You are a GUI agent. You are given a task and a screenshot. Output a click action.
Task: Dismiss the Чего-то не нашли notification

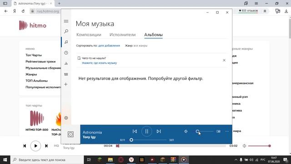pos(224,60)
